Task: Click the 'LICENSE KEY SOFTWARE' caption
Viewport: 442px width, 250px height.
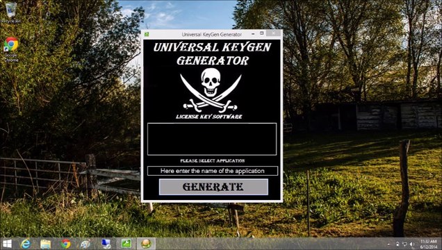Action: pyautogui.click(x=209, y=117)
